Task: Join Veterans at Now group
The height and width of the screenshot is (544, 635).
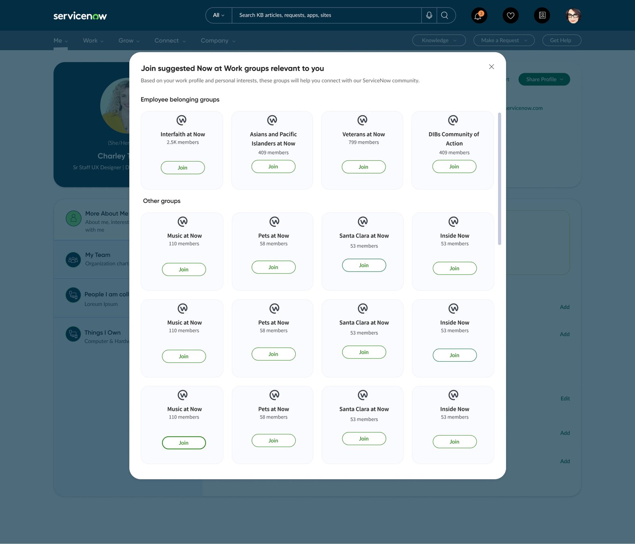Action: pyautogui.click(x=364, y=167)
